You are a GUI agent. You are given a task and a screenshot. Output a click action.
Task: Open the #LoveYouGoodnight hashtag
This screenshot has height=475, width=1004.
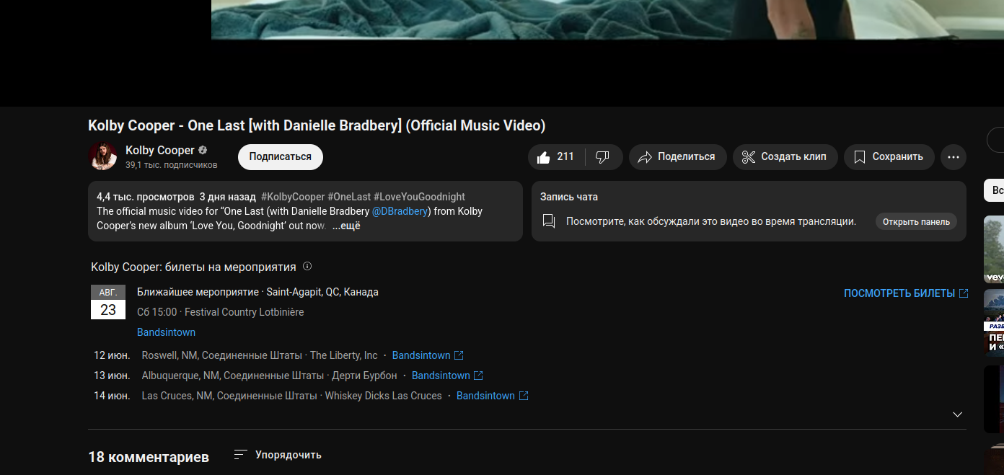pyautogui.click(x=419, y=197)
